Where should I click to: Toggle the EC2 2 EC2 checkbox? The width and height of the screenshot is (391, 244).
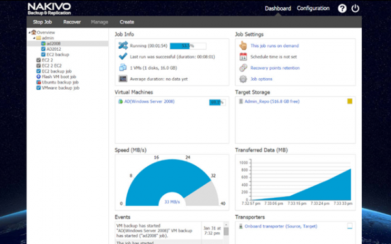click(x=38, y=66)
